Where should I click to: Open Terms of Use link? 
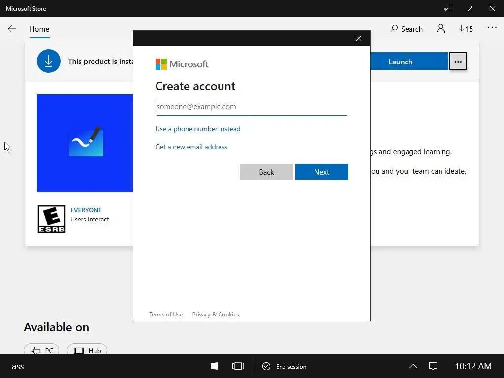[166, 315]
